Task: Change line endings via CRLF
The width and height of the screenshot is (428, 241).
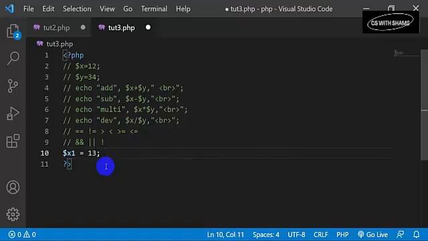Action: pyautogui.click(x=321, y=234)
